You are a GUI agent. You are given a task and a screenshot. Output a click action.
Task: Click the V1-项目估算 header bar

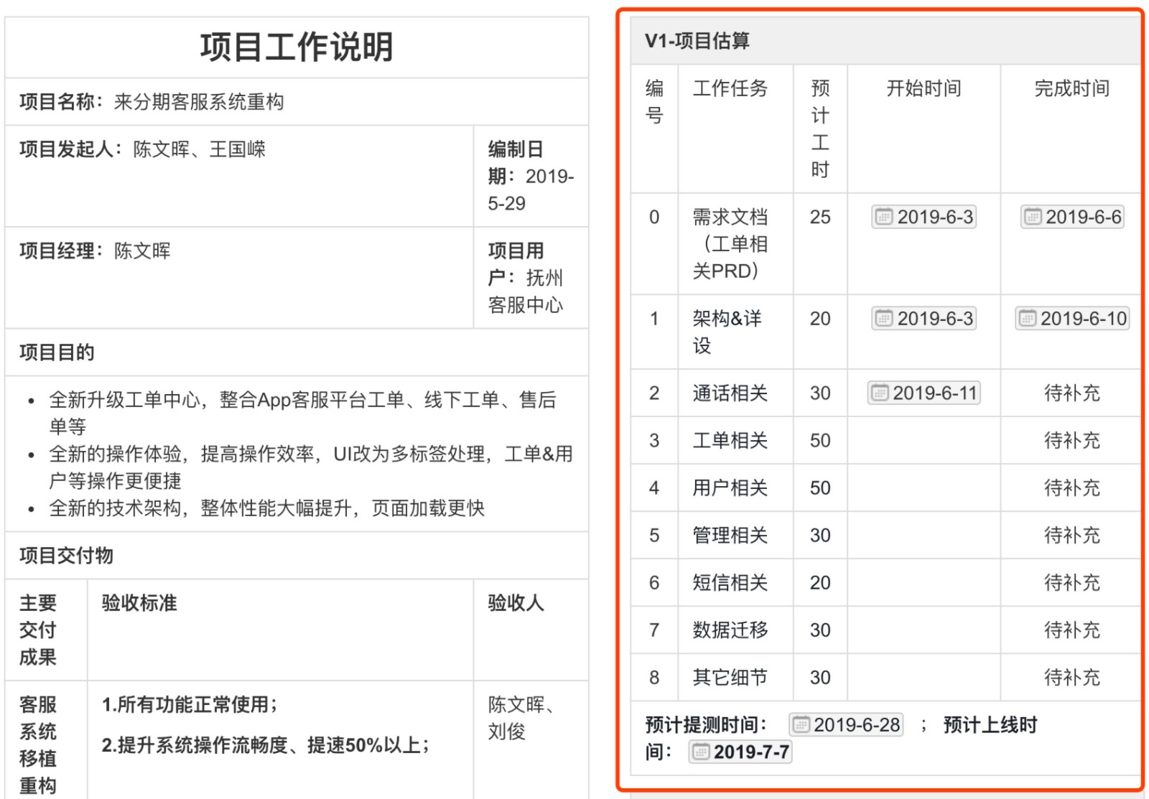(696, 42)
